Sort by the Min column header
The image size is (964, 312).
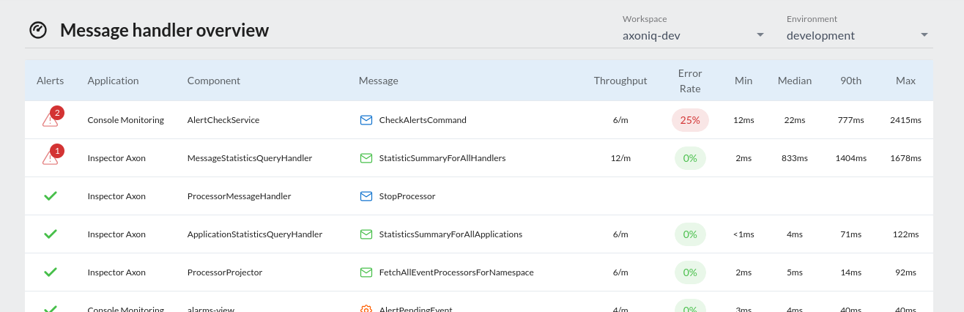[744, 81]
